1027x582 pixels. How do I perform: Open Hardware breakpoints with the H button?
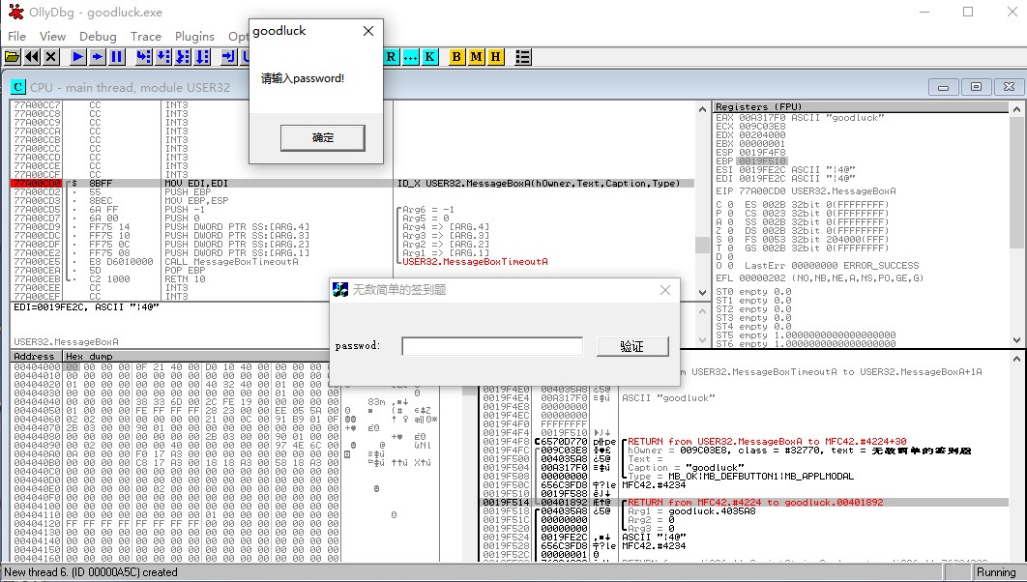pyautogui.click(x=496, y=57)
